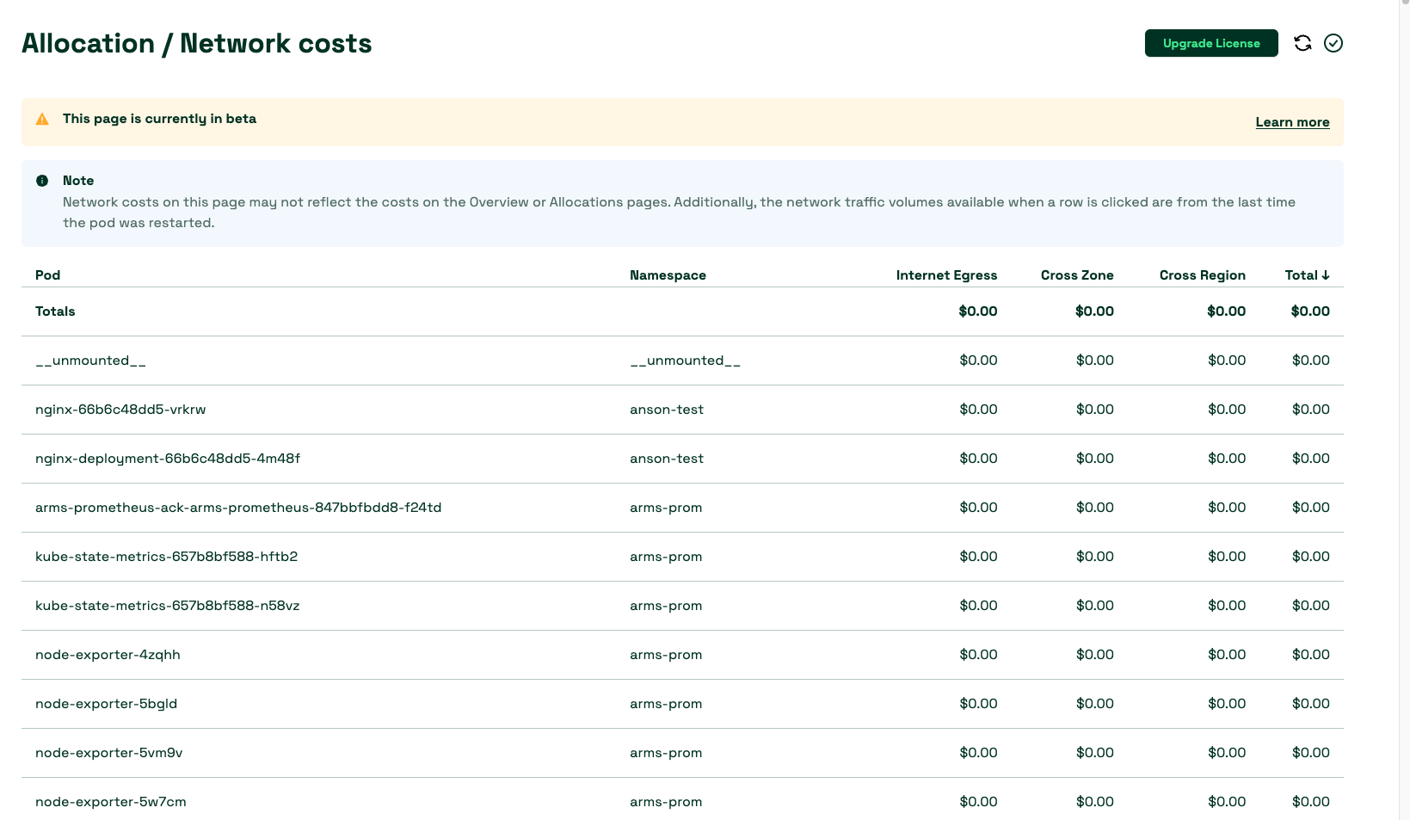The height and width of the screenshot is (820, 1410).
Task: Sort the table by Pod column
Action: point(47,274)
